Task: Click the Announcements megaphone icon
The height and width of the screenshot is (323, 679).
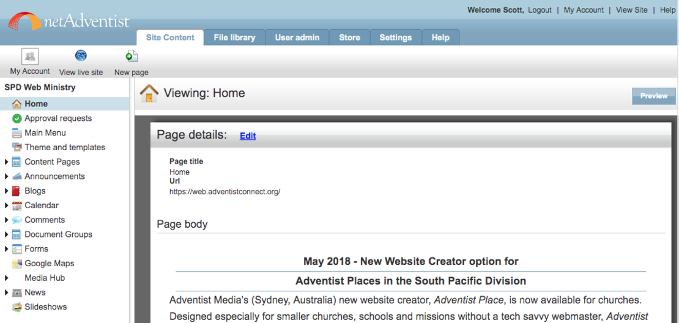Action: coord(17,176)
